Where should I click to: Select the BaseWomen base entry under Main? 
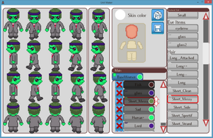pyautogui.click(x=128, y=77)
